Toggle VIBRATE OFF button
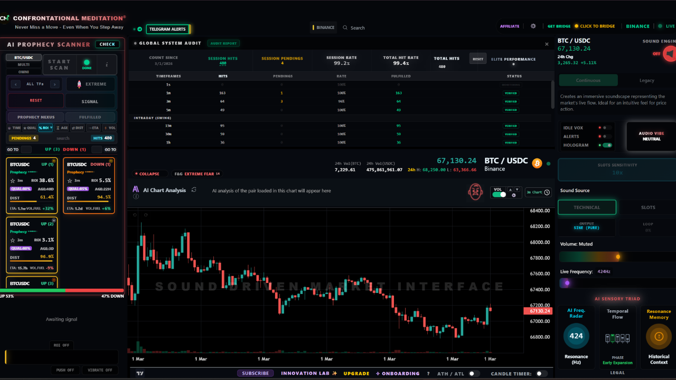The height and width of the screenshot is (380, 676). [x=100, y=370]
